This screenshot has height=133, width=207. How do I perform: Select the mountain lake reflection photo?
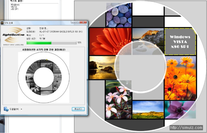[148, 42]
